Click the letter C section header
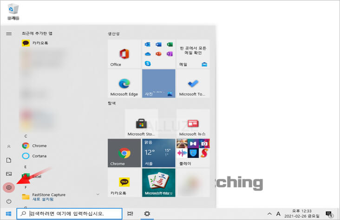Image resolution: width=340 pixels, height=220 pixels. [x=26, y=136]
